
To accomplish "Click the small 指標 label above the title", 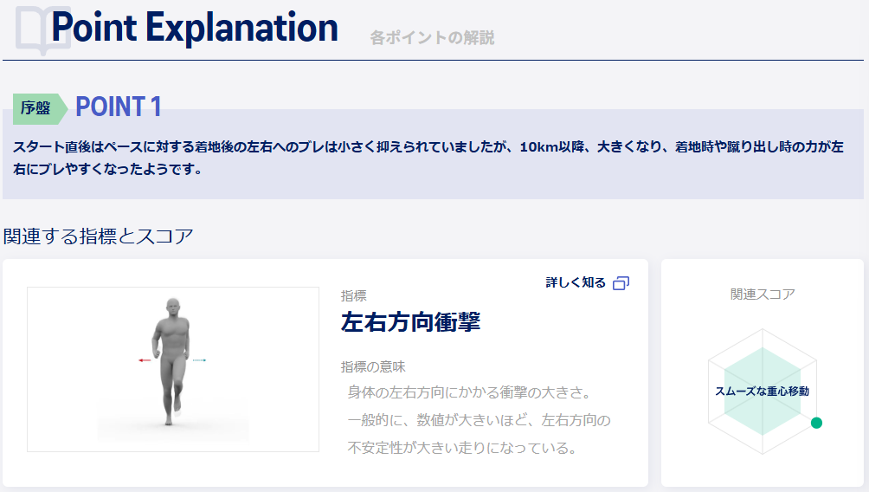I will pos(353,295).
